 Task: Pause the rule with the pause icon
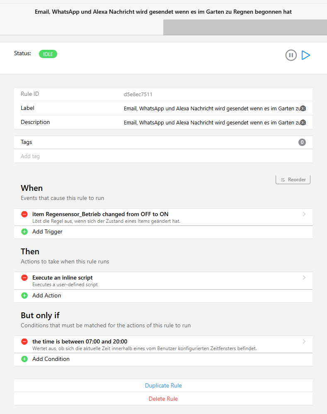point(291,55)
